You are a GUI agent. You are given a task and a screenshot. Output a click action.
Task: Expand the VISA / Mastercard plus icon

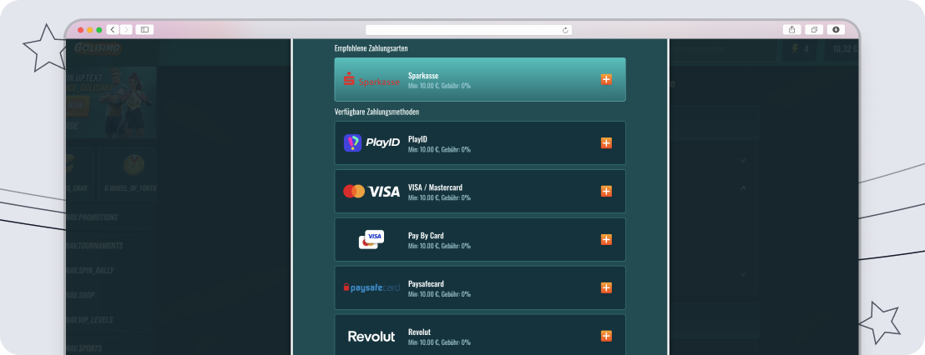pos(606,192)
